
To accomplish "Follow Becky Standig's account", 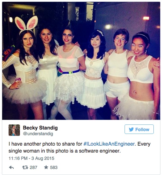I will point(139,129).
